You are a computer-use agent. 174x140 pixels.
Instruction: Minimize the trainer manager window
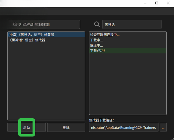[145, 3]
